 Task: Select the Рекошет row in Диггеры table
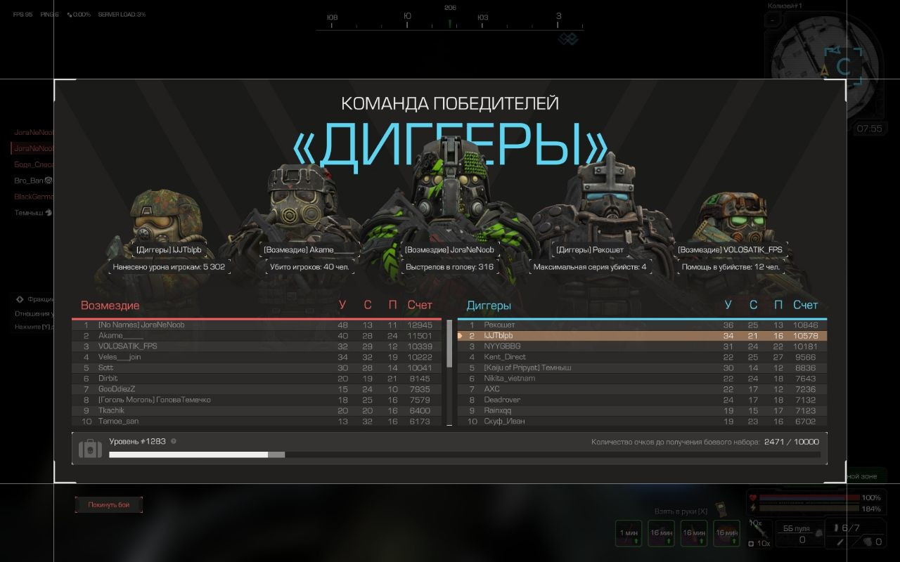pos(643,325)
